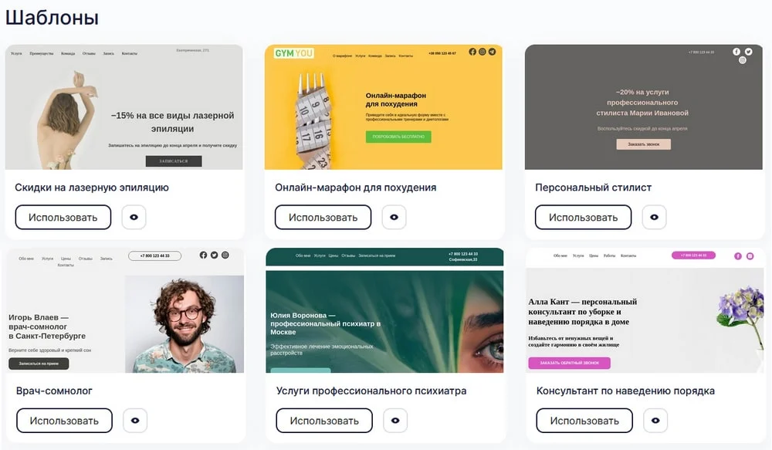Open the green psychiatrist template thumbnail
Screen dimensions: 772x450
click(x=384, y=310)
